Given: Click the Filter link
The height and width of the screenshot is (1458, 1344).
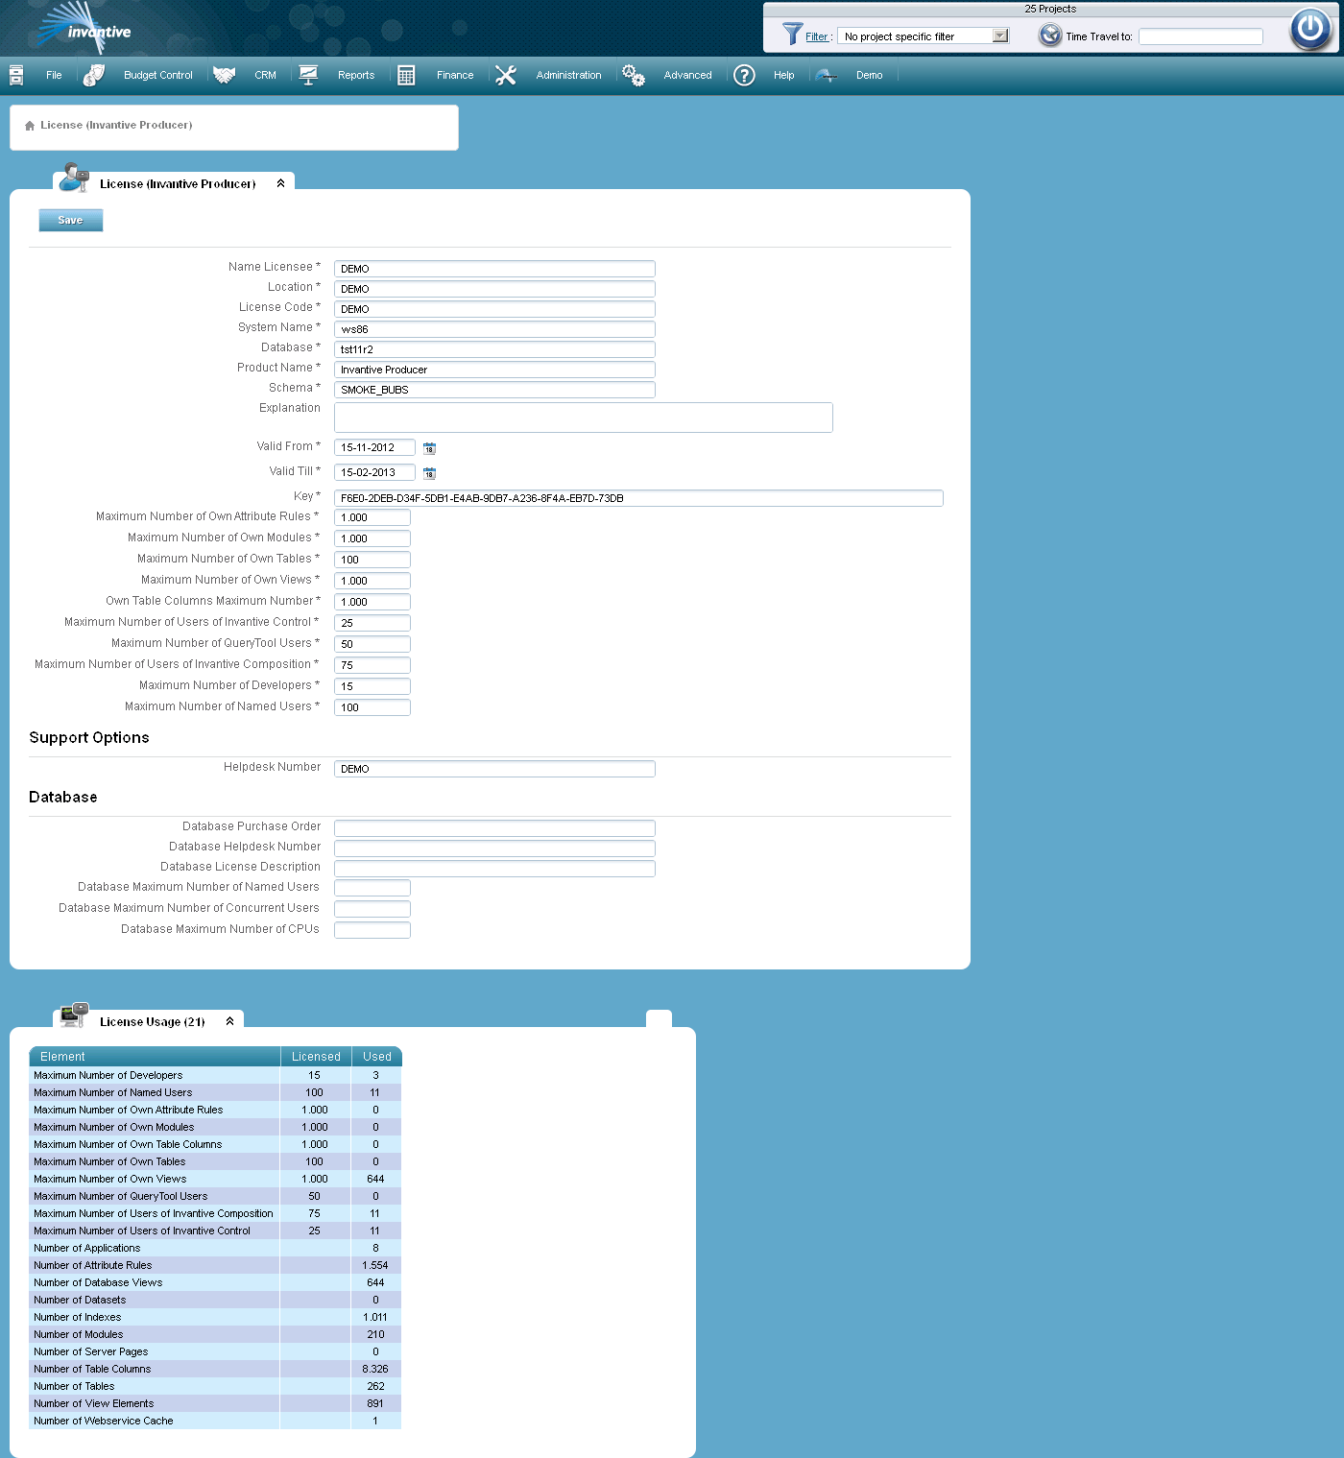Looking at the screenshot, I should click(x=816, y=36).
